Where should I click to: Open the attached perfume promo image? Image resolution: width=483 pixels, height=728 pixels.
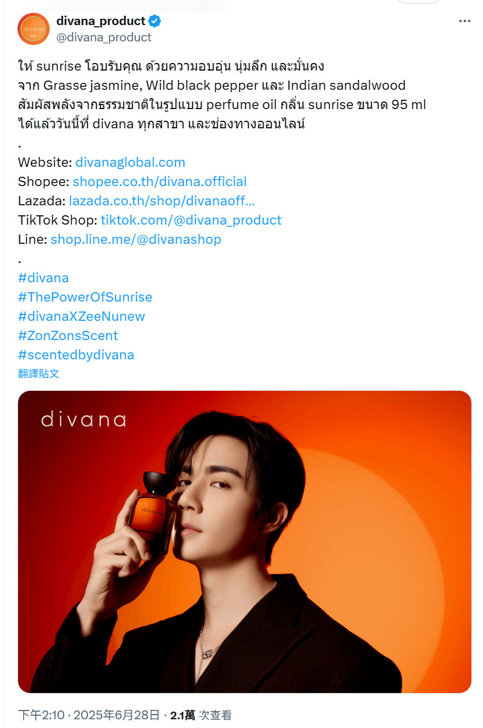coord(244,542)
